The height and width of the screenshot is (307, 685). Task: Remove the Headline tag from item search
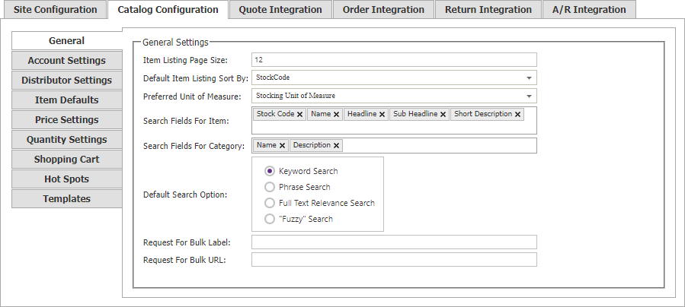[382, 114]
